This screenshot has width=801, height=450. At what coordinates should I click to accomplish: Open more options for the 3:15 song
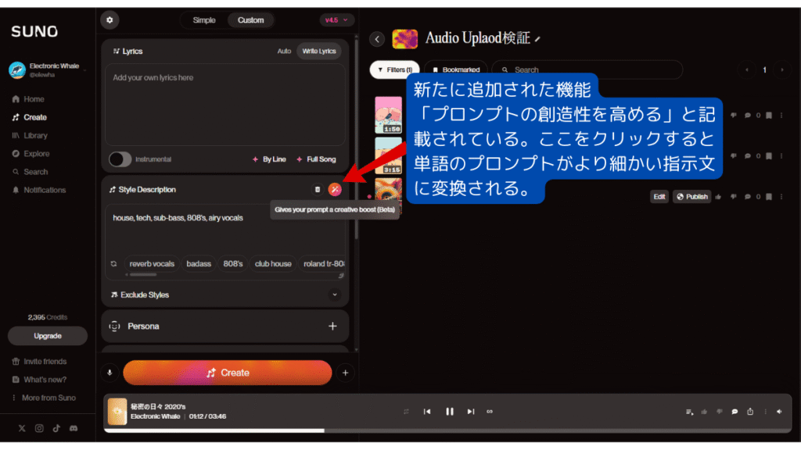tap(781, 156)
